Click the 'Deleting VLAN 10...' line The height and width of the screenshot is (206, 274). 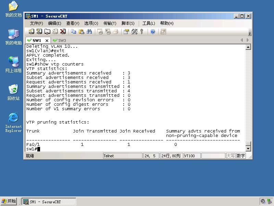pyautogui.click(x=52, y=46)
